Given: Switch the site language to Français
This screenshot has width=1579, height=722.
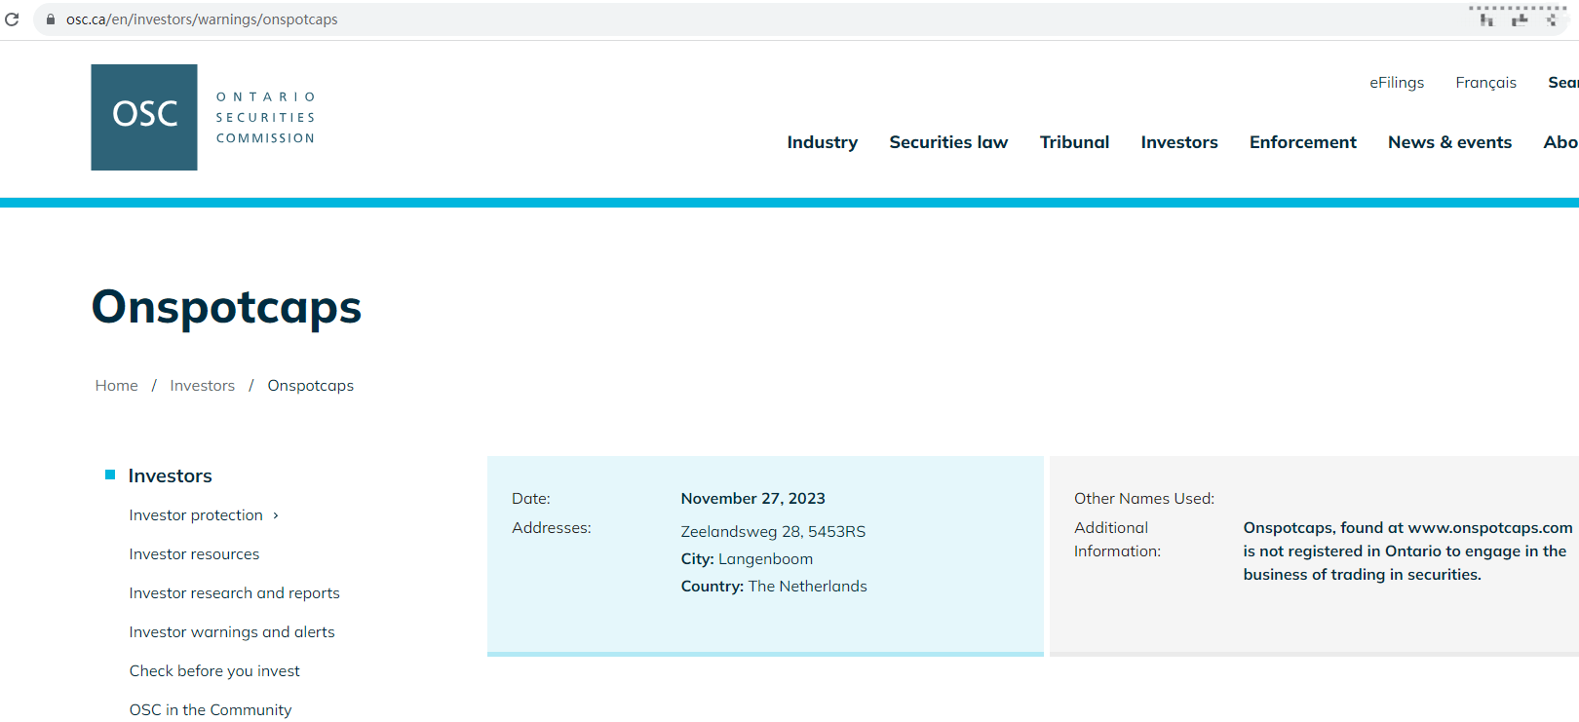Looking at the screenshot, I should point(1485,83).
